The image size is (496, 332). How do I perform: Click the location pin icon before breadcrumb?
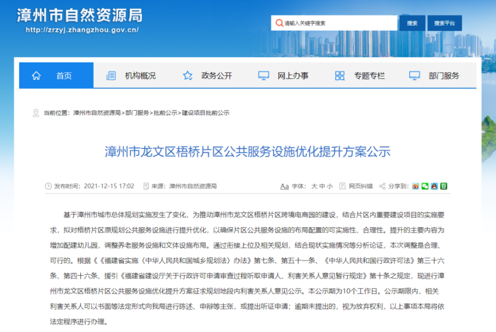pyautogui.click(x=36, y=113)
